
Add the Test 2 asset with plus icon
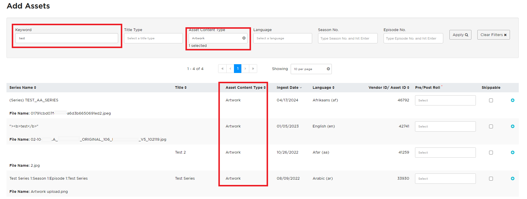point(513,152)
